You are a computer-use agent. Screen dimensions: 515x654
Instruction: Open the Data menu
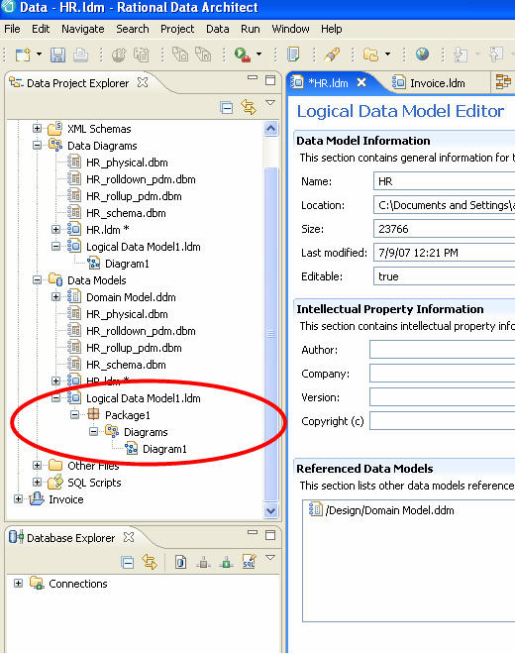coord(218,29)
